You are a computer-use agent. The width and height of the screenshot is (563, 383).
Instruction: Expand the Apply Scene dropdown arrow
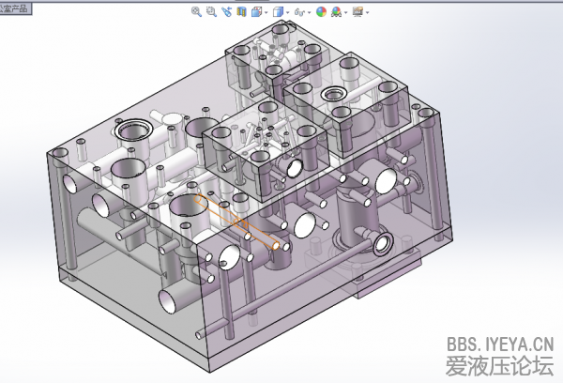[345, 13]
